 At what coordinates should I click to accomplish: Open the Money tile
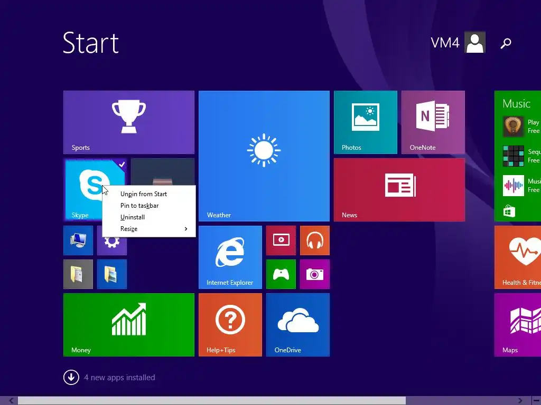[129, 325]
